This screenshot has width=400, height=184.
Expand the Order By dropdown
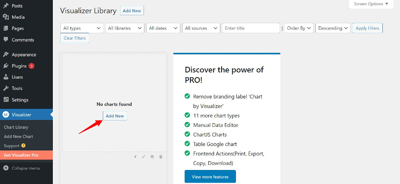click(298, 28)
